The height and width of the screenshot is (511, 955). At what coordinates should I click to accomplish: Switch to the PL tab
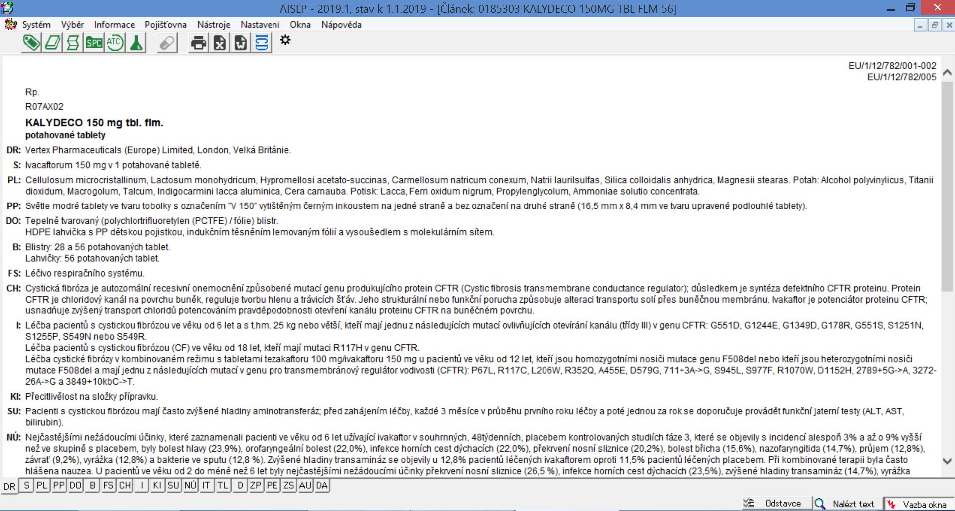pos(42,485)
